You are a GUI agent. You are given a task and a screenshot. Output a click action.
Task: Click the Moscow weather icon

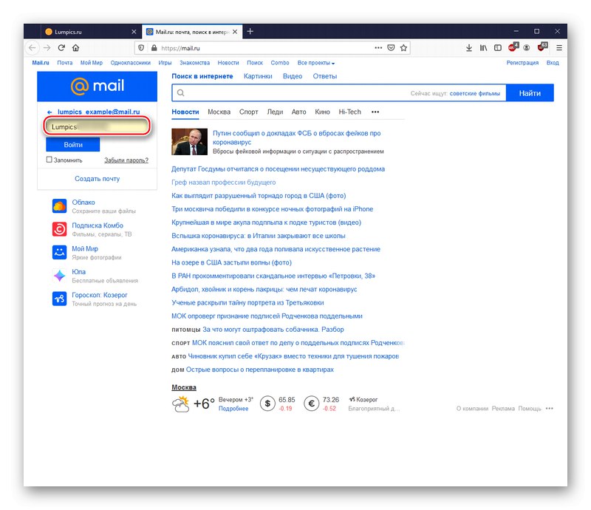(181, 404)
